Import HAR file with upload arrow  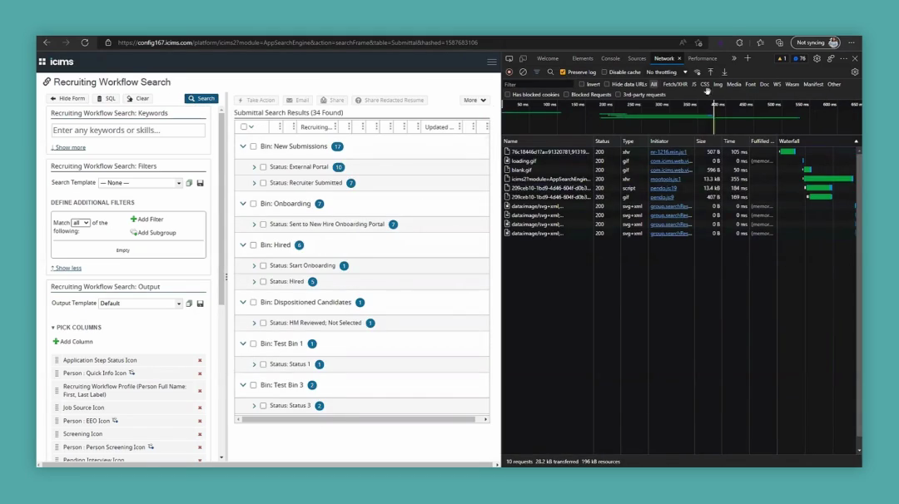(x=711, y=72)
